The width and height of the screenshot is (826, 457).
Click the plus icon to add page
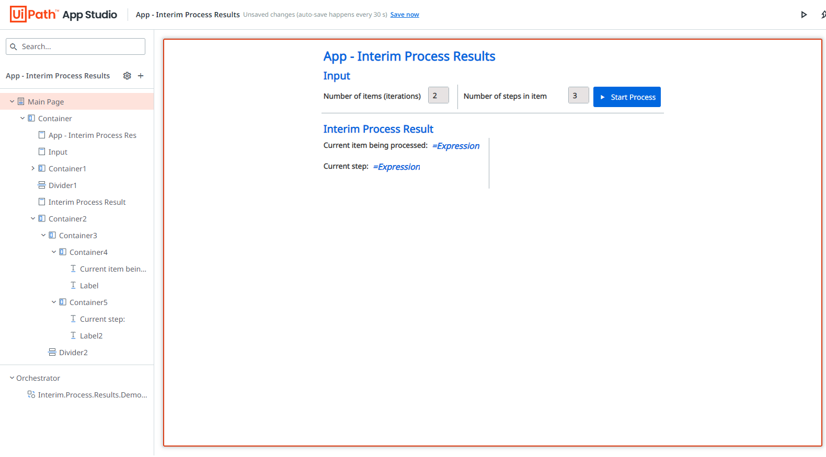point(141,76)
